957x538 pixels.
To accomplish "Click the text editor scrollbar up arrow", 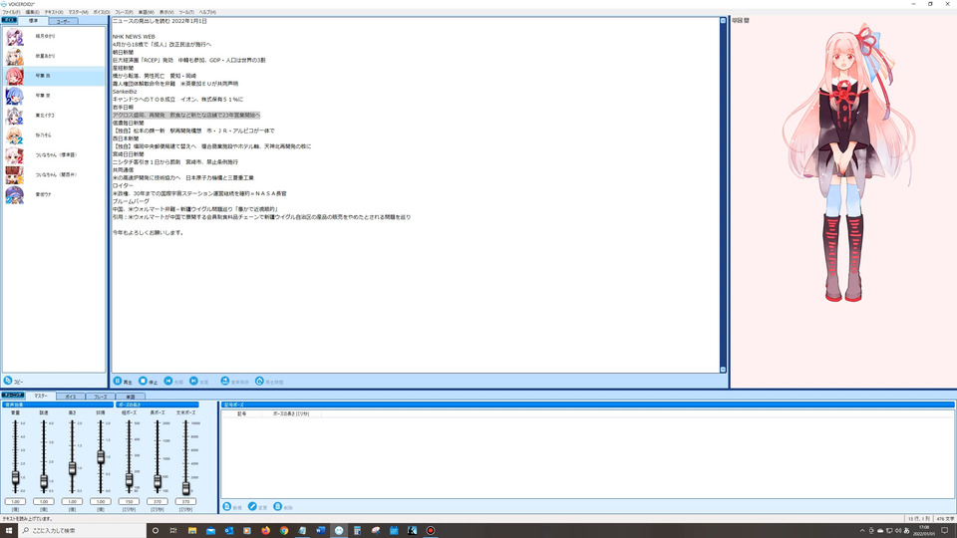I will coord(723,21).
